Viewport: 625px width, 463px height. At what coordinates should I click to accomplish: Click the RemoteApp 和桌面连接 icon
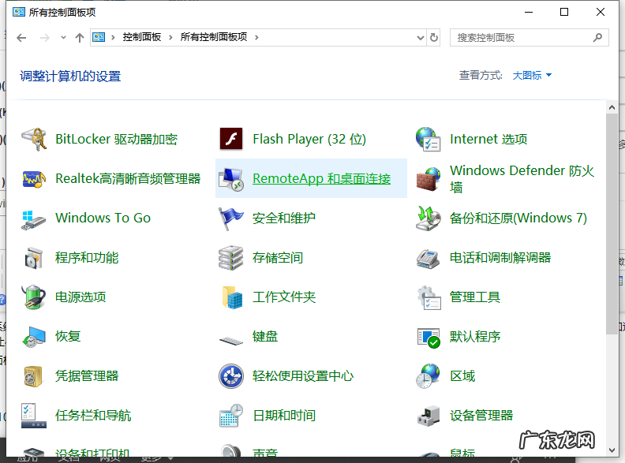[x=231, y=179]
